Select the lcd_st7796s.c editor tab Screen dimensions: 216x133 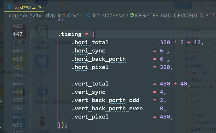tap(24, 7)
